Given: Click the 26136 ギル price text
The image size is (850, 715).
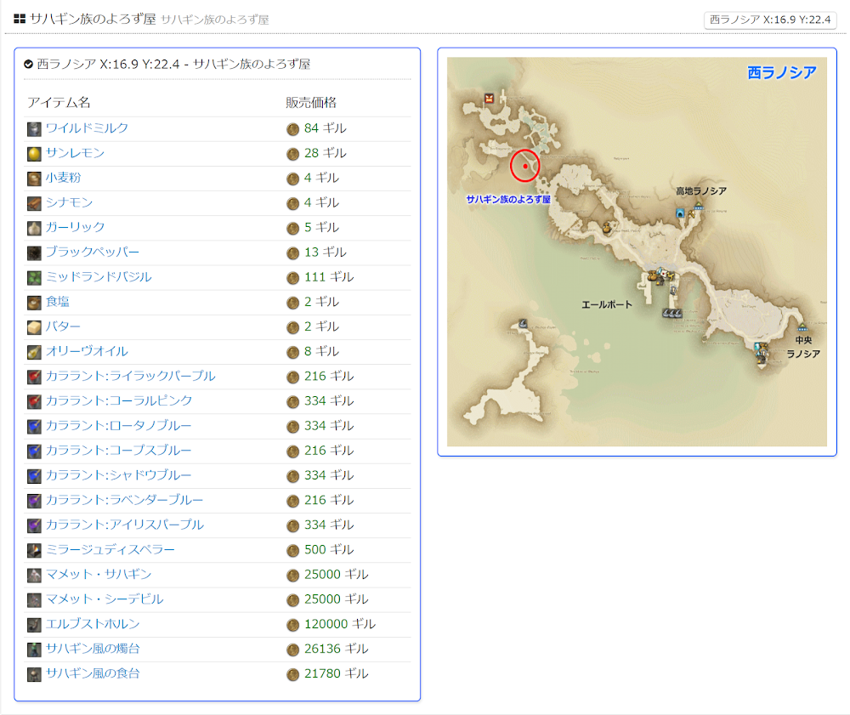Looking at the screenshot, I should (x=336, y=649).
